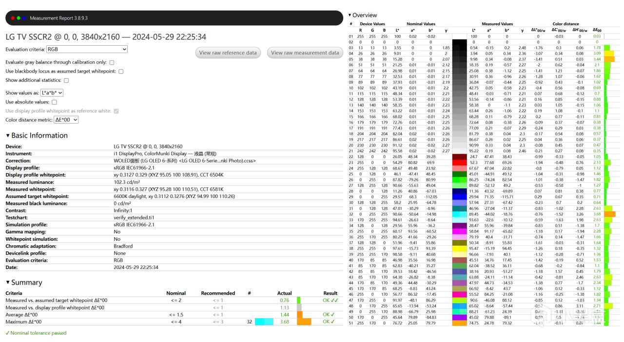Collapse the Summary section

tap(24, 282)
